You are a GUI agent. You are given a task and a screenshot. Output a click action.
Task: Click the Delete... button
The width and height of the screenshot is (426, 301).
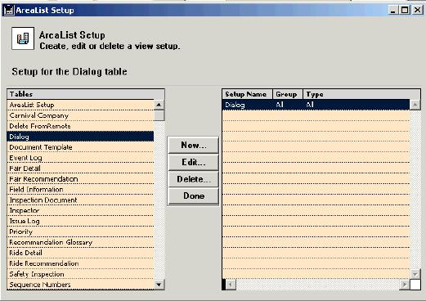(194, 179)
